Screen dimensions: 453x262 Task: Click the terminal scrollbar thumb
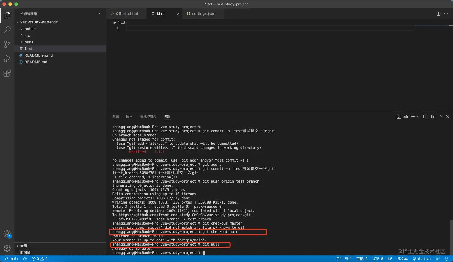click(x=451, y=237)
